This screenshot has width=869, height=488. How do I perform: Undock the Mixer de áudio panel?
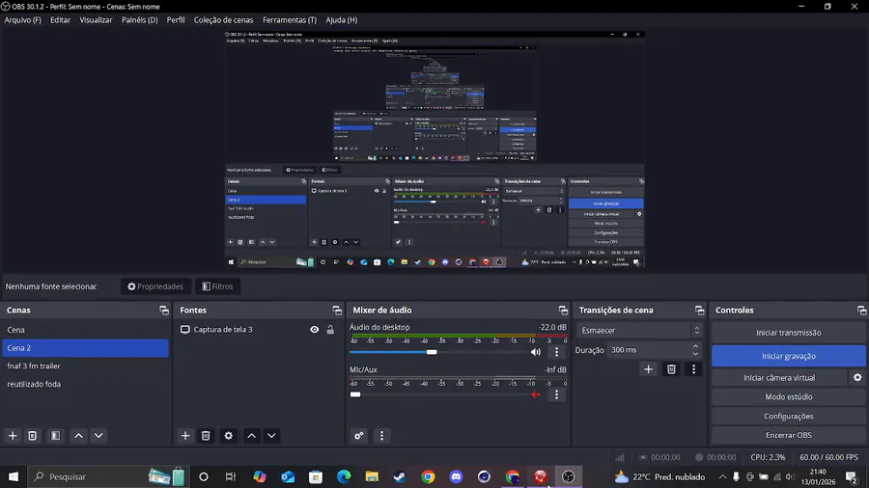coord(563,311)
